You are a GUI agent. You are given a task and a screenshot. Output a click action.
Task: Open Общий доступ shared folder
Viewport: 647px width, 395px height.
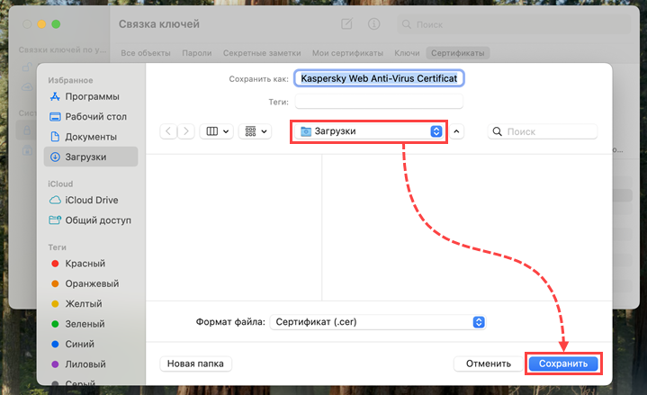click(91, 220)
